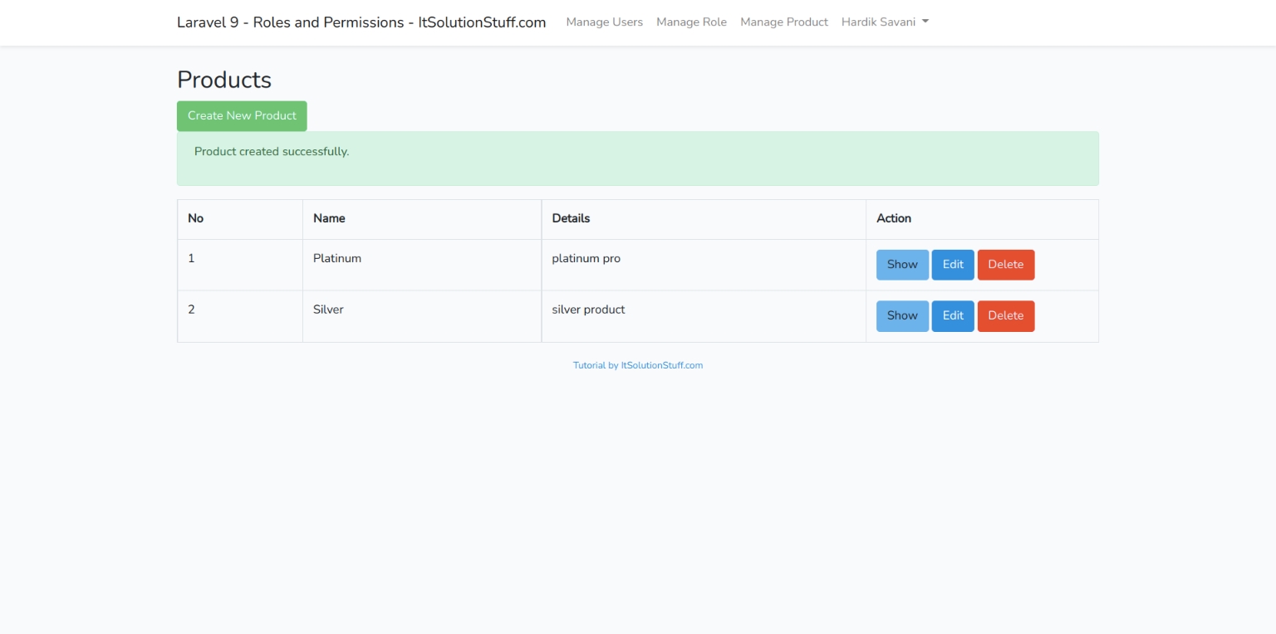Viewport: 1276px width, 634px height.
Task: Click the 'Product created successfully' alert message
Action: pos(272,152)
